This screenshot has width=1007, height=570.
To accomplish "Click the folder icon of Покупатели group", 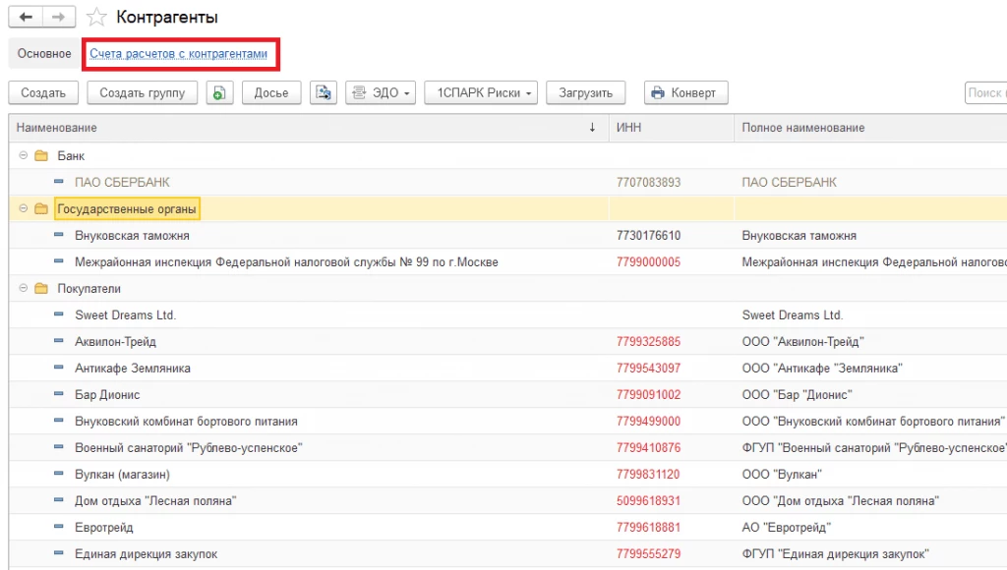I will (x=41, y=289).
